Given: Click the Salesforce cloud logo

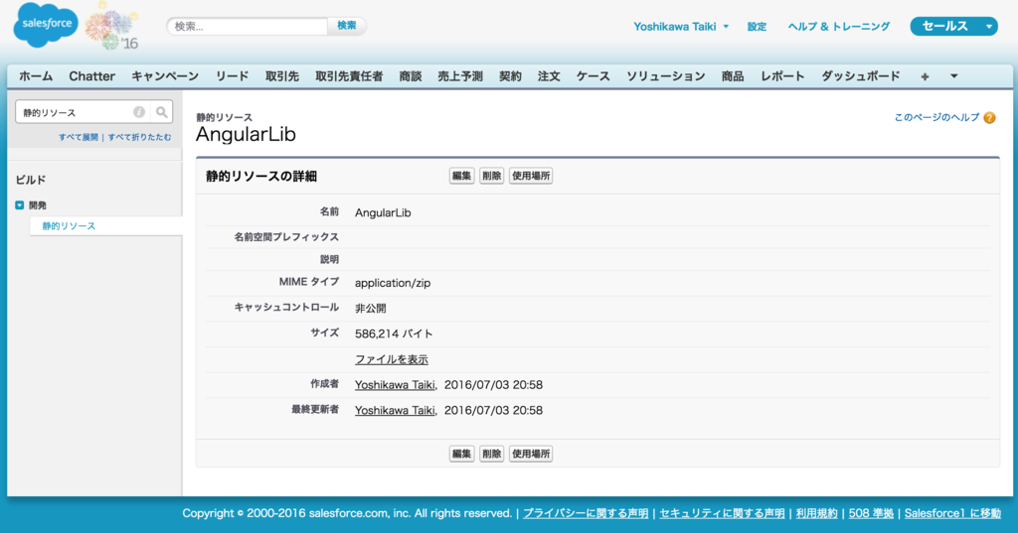Looking at the screenshot, I should click(x=46, y=24).
